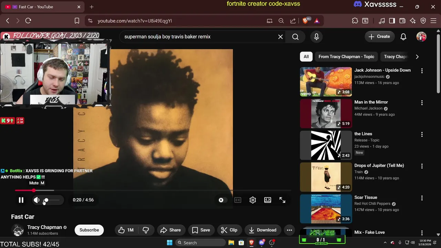Pause the Fast Car video
This screenshot has width=441, height=248.
click(x=21, y=200)
